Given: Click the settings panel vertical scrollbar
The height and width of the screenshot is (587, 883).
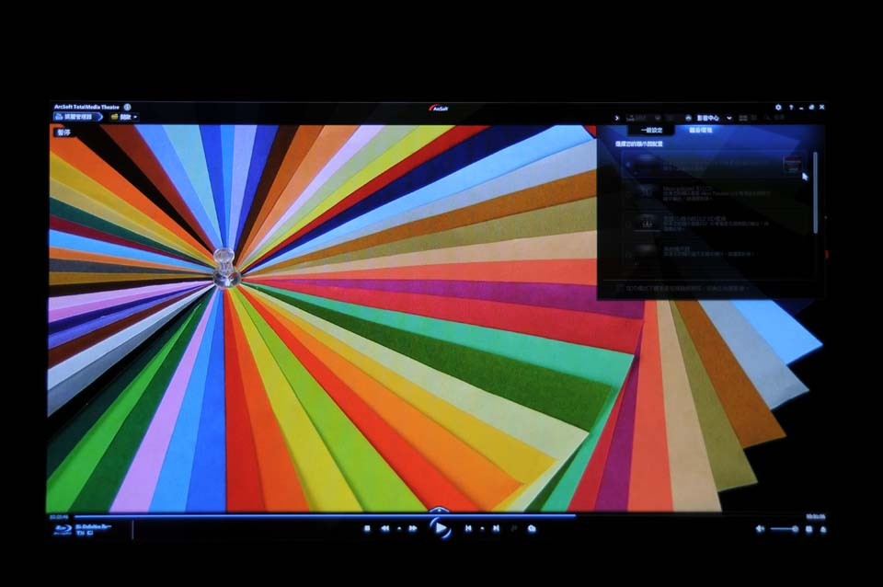Looking at the screenshot, I should (816, 192).
